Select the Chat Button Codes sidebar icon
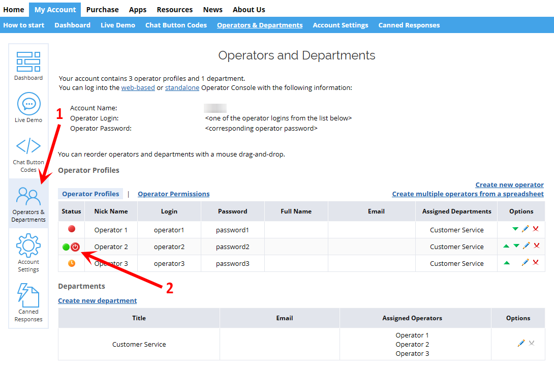 (28, 146)
